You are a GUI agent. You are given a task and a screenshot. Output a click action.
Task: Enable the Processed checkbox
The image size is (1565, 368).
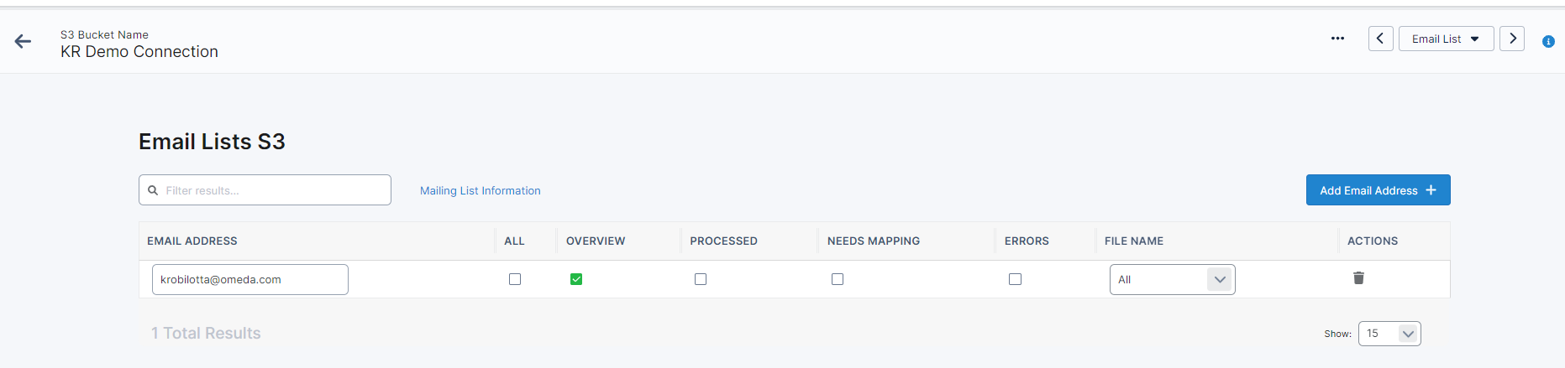tap(701, 279)
